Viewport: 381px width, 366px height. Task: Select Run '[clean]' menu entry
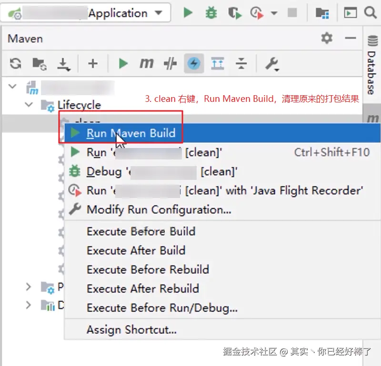pos(222,152)
